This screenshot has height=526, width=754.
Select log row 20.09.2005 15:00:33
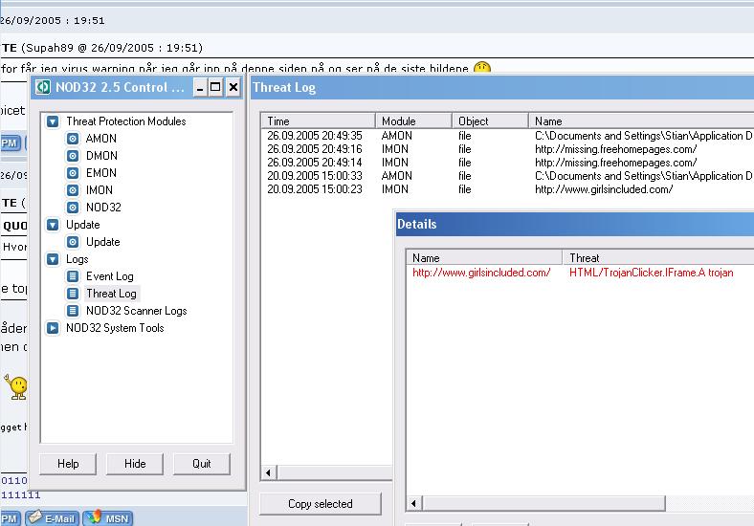[507, 176]
